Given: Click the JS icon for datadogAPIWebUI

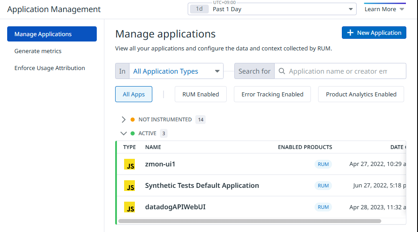Looking at the screenshot, I should coord(129,207).
